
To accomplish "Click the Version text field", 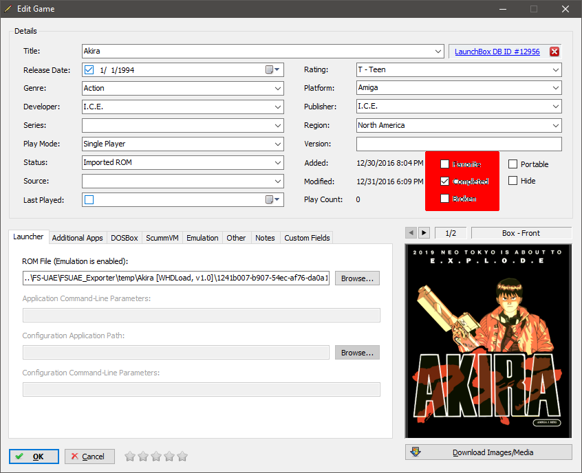I will [x=459, y=144].
